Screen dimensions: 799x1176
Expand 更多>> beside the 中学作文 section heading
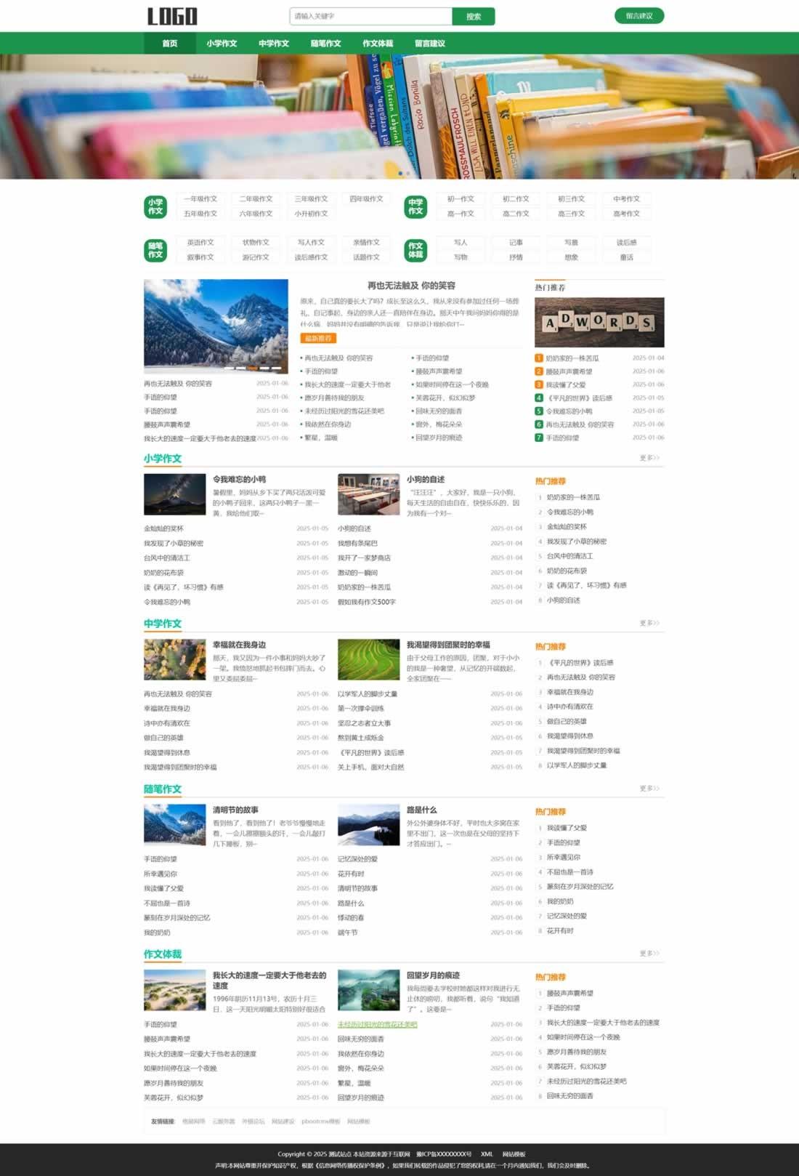coord(649,623)
